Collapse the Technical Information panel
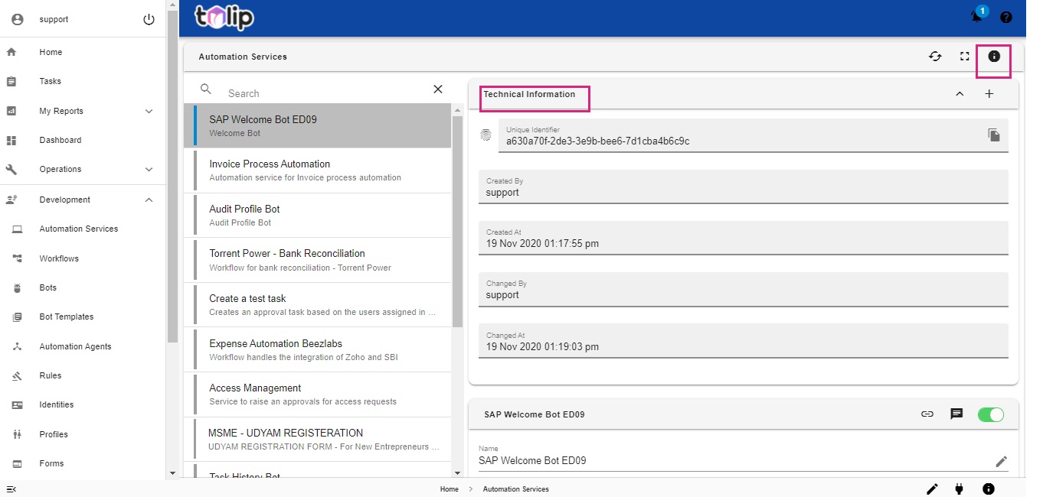This screenshot has height=500, width=1043. pos(960,94)
